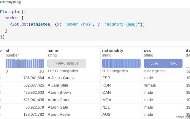Click the select-all checkmark in table corner
Screen dimensions: 190x119
pyautogui.click(x=1, y=51)
